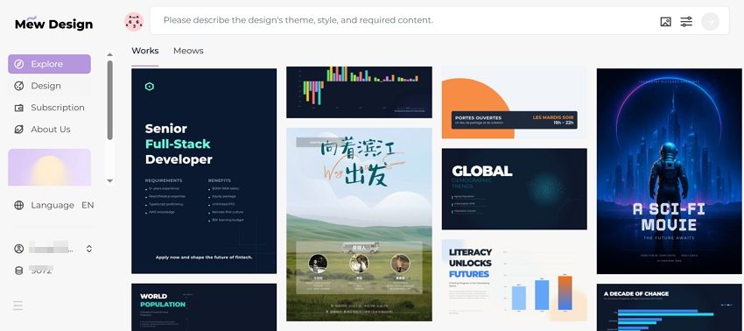Expand the user account chevron
Viewport: 744px width, 331px height.
(88, 249)
